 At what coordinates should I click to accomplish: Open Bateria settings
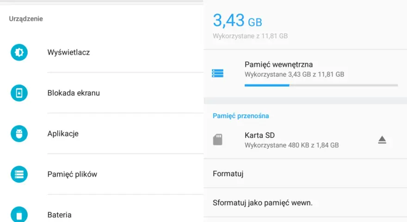[x=102, y=209]
